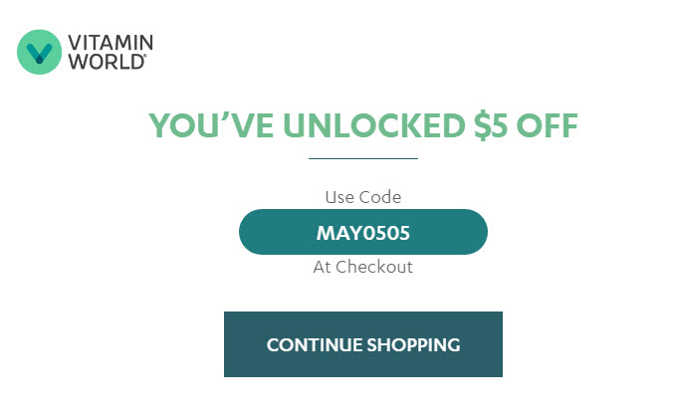Image resolution: width=678 pixels, height=416 pixels.
Task: Click the word Code above the teal pill
Action: click(380, 197)
